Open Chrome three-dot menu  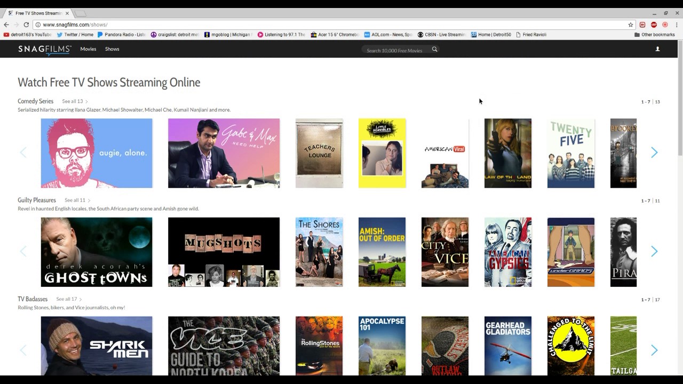coord(677,25)
